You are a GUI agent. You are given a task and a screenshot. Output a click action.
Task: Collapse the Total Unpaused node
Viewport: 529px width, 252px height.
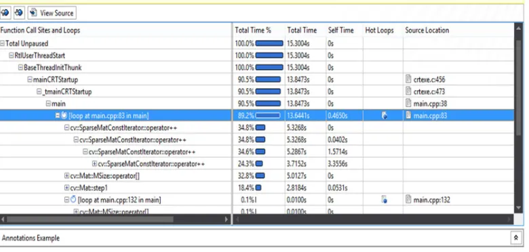click(x=2, y=43)
